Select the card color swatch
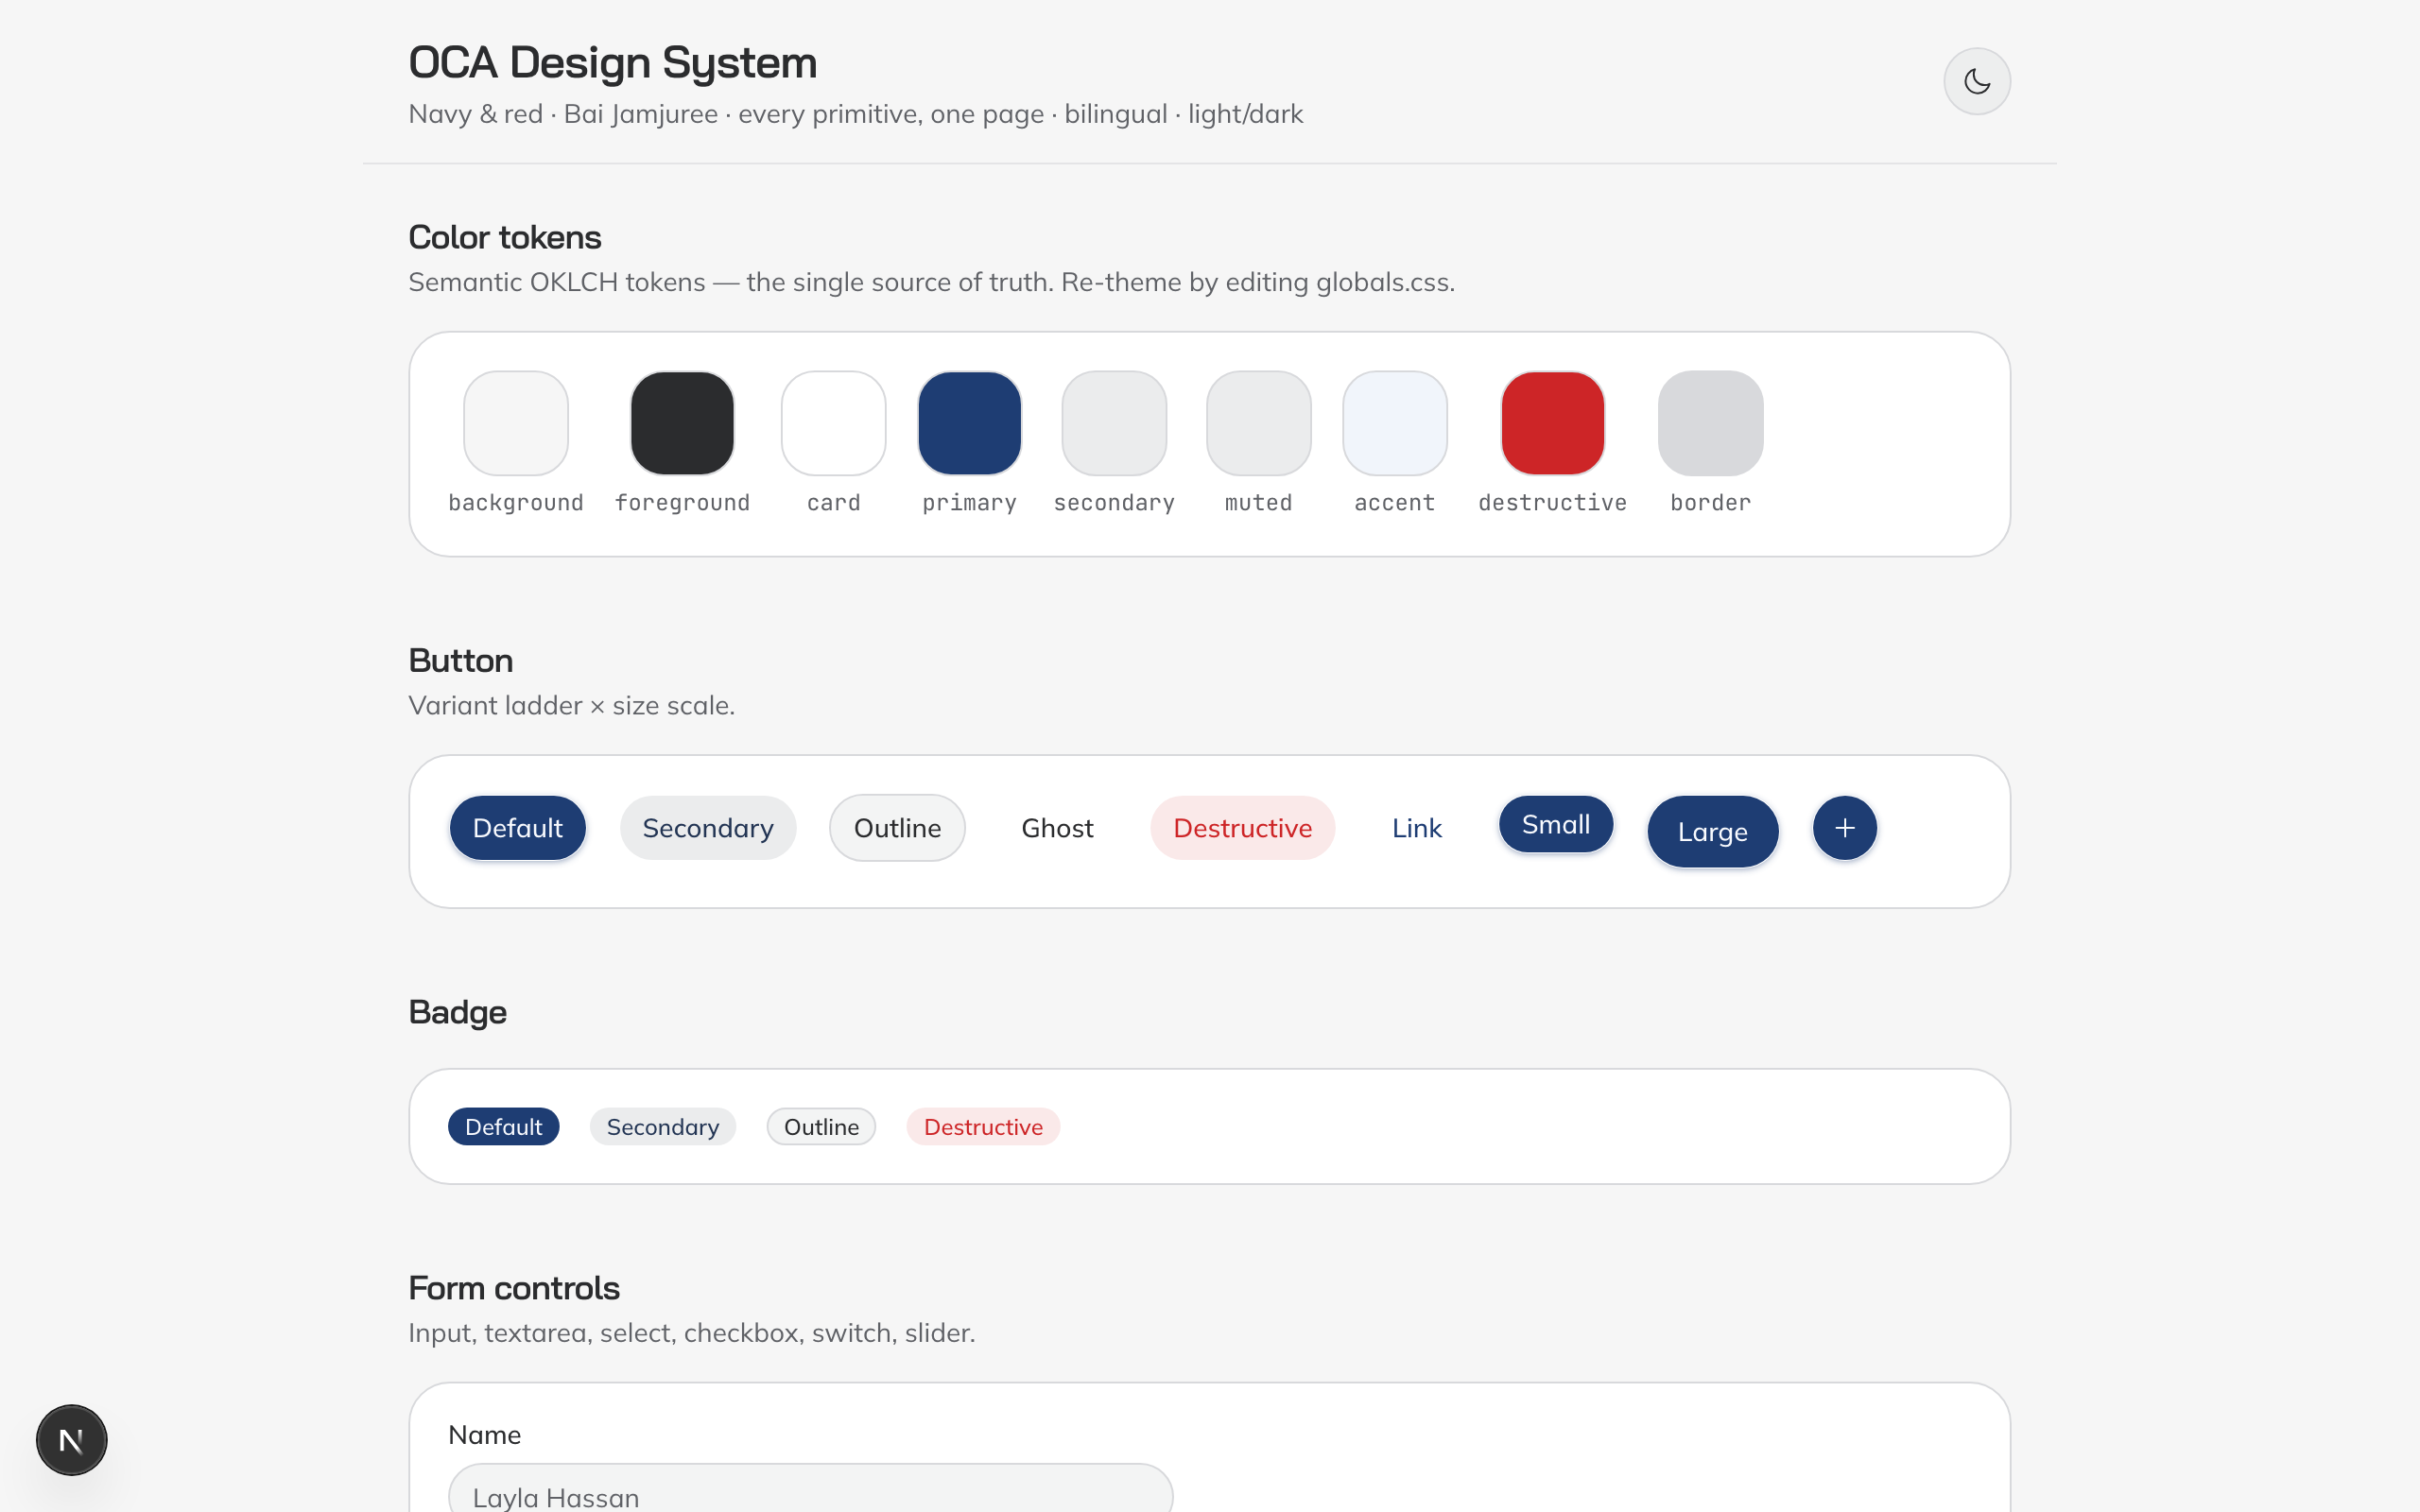This screenshot has height=1512, width=2420. 833,423
